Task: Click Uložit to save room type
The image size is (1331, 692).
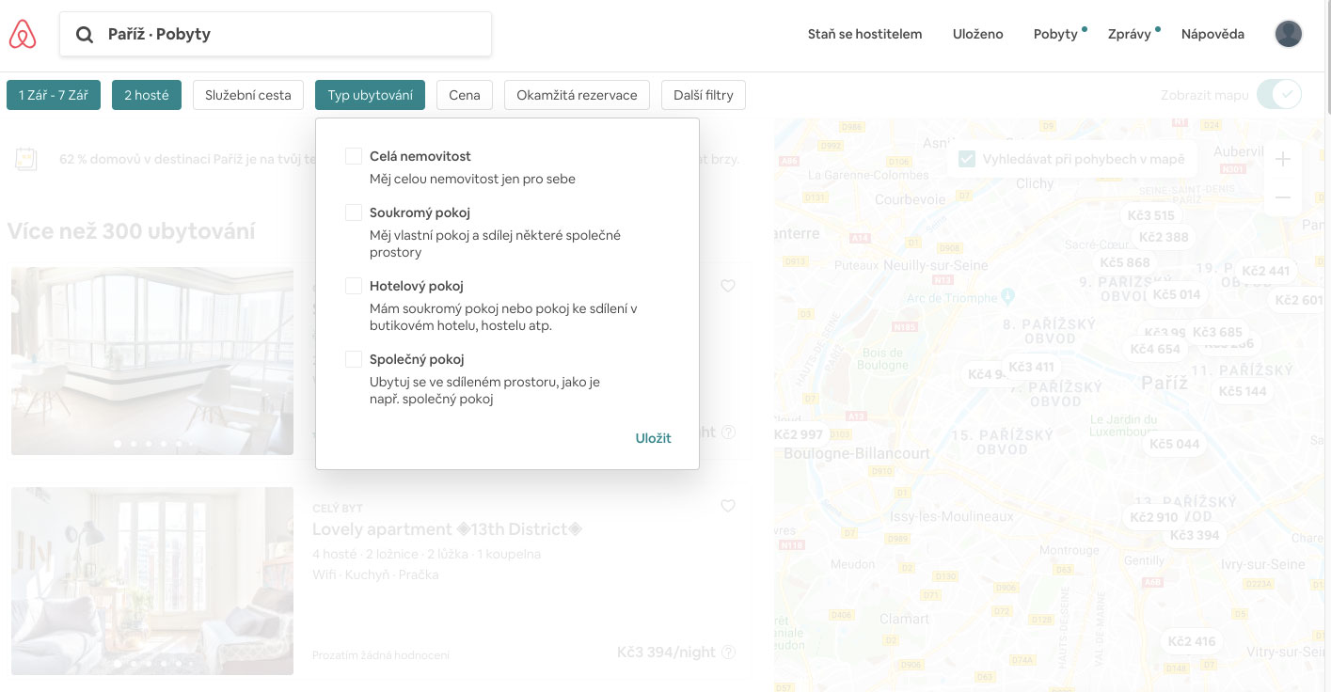Action: tap(653, 438)
